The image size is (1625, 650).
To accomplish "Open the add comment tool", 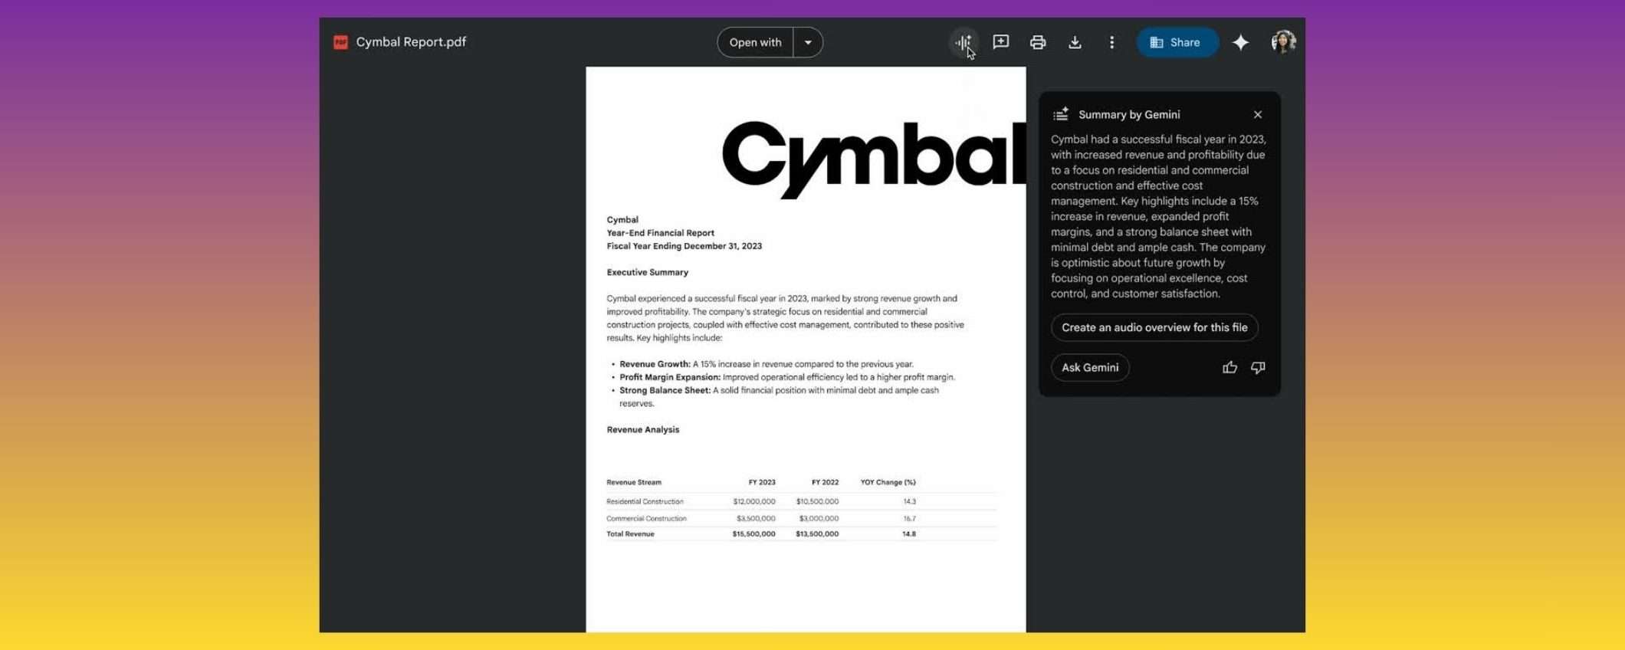I will pyautogui.click(x=1000, y=42).
